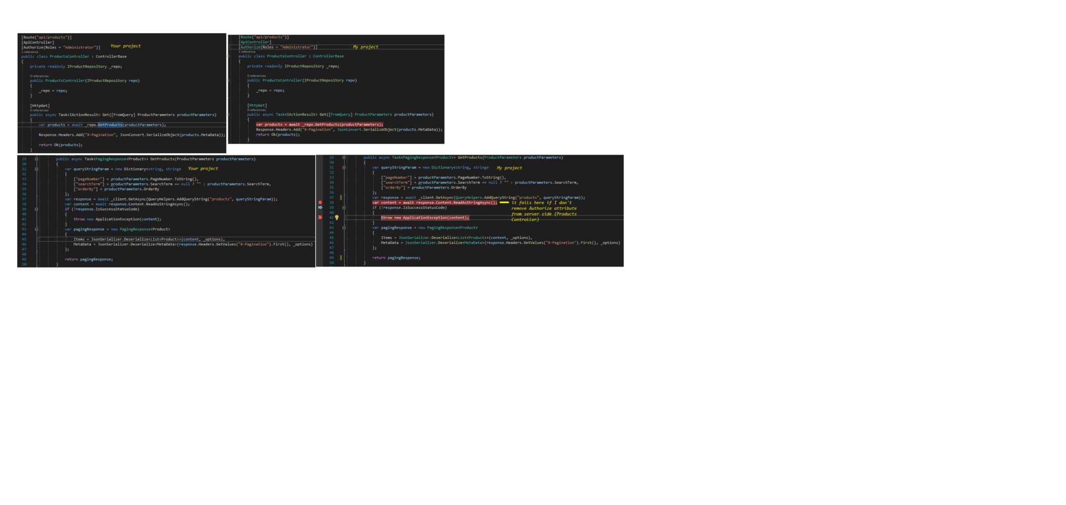Screen dimensions: 1066x505
Task: Collapse GetProducts method at line 29 in My project
Action: point(344,157)
